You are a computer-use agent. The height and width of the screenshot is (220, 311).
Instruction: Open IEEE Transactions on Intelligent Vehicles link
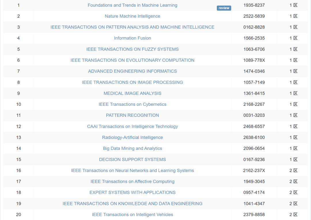(132, 215)
